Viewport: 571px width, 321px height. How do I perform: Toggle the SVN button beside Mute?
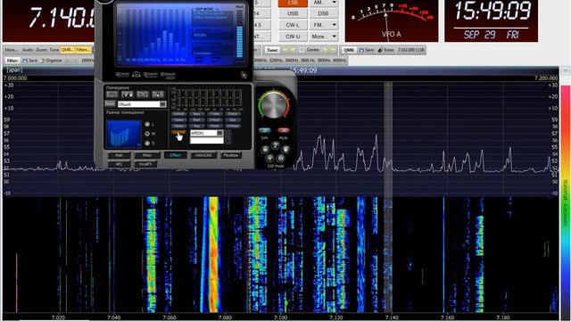coord(265,130)
